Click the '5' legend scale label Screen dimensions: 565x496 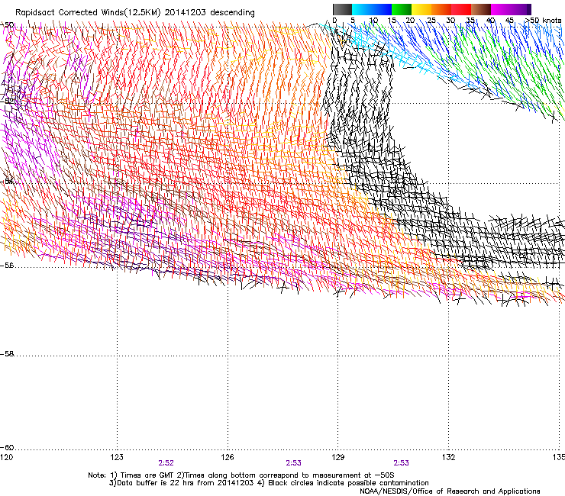[x=353, y=21]
